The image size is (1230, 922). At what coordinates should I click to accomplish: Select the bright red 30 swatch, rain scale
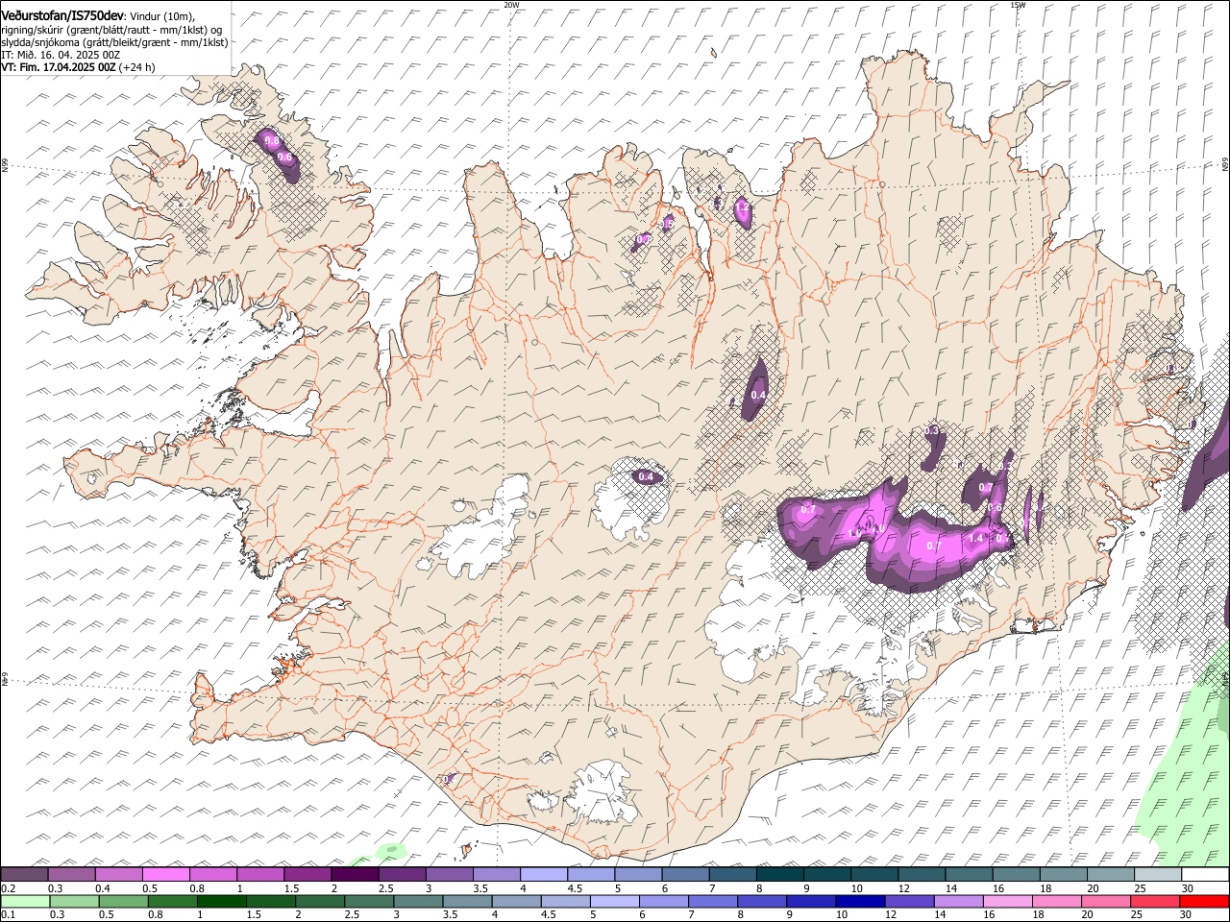tap(1203, 901)
